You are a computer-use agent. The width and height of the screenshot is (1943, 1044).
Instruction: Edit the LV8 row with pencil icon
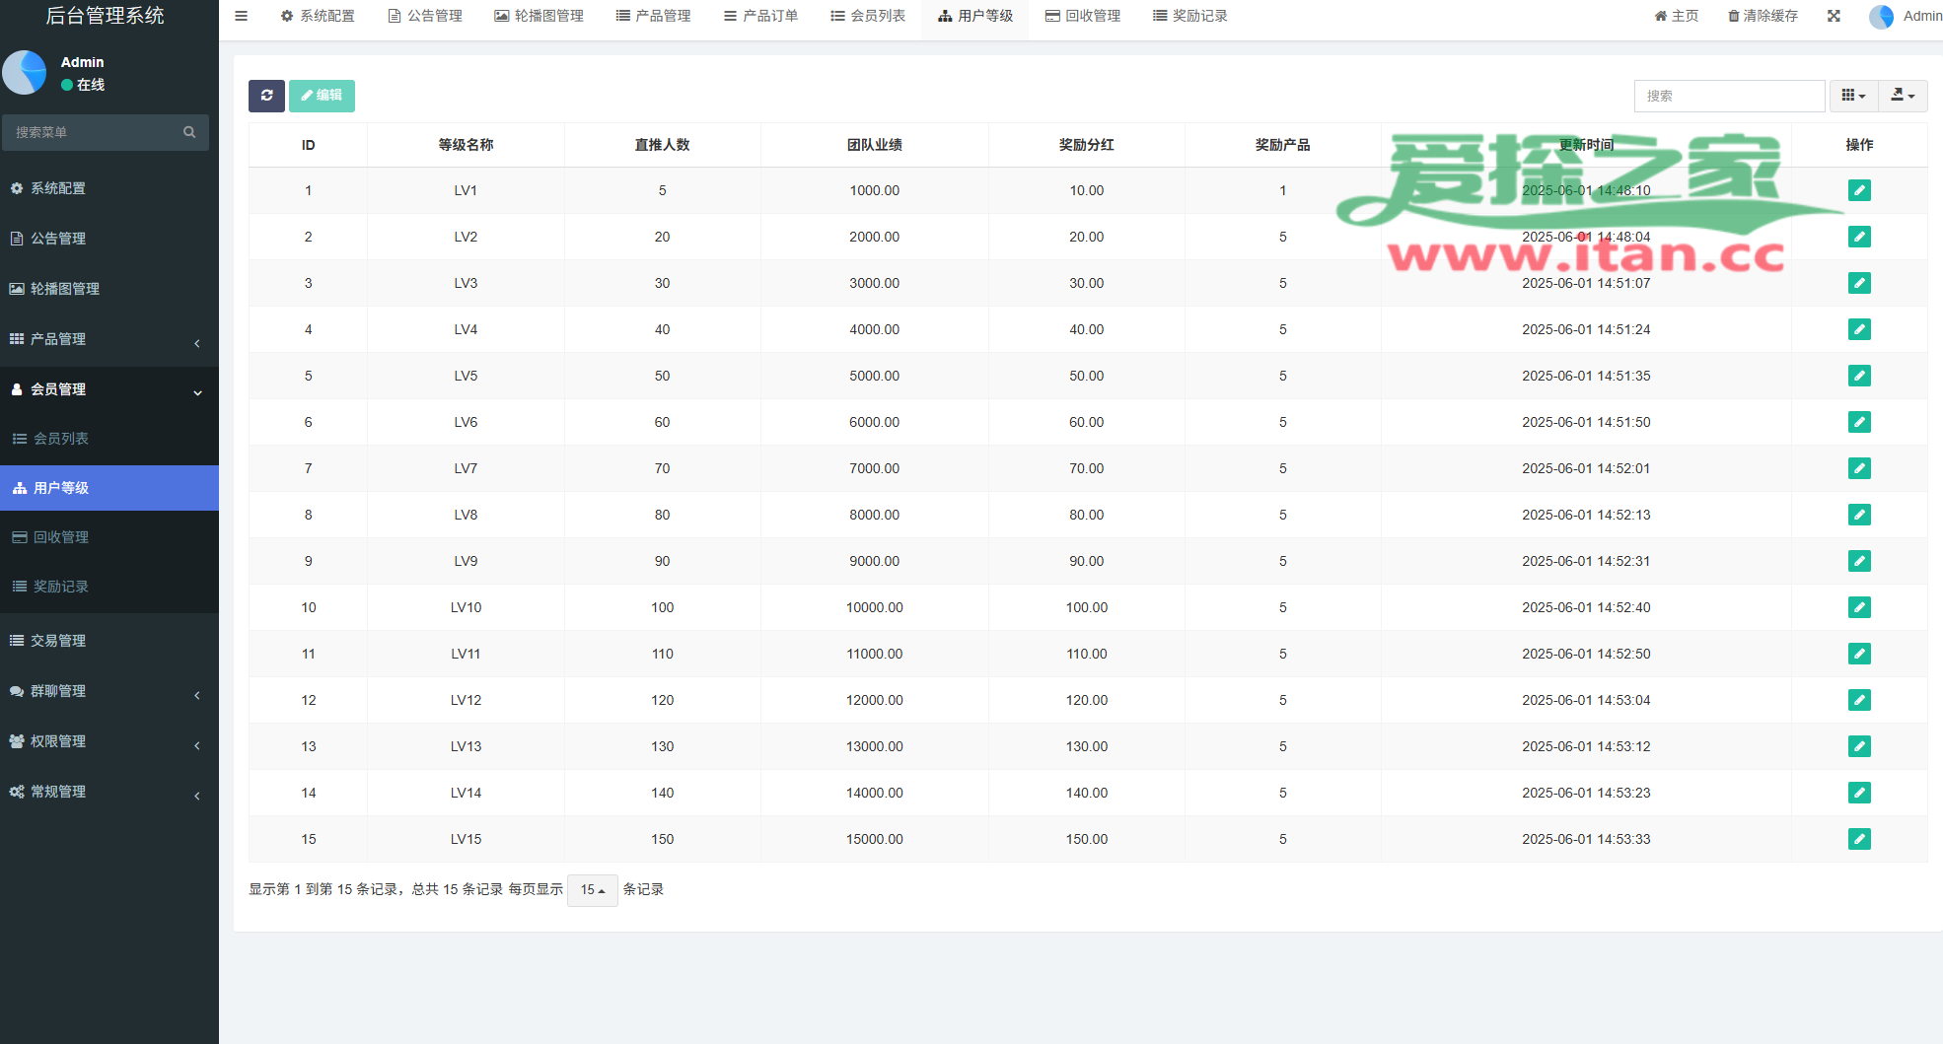coord(1859,515)
